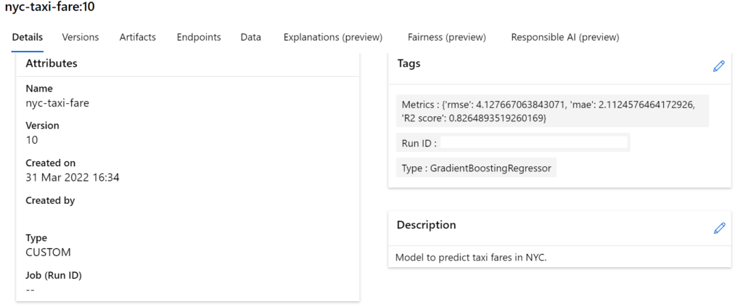Select the Data tab
743x307 pixels.
coord(250,38)
